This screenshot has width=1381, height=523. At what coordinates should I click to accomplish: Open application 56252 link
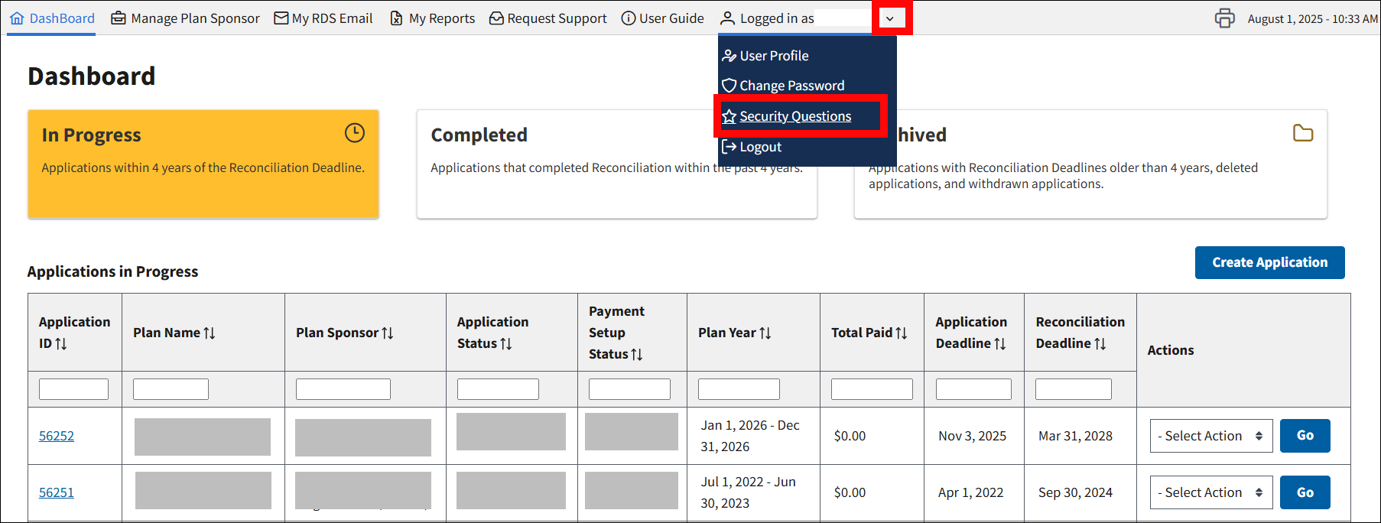coord(57,436)
